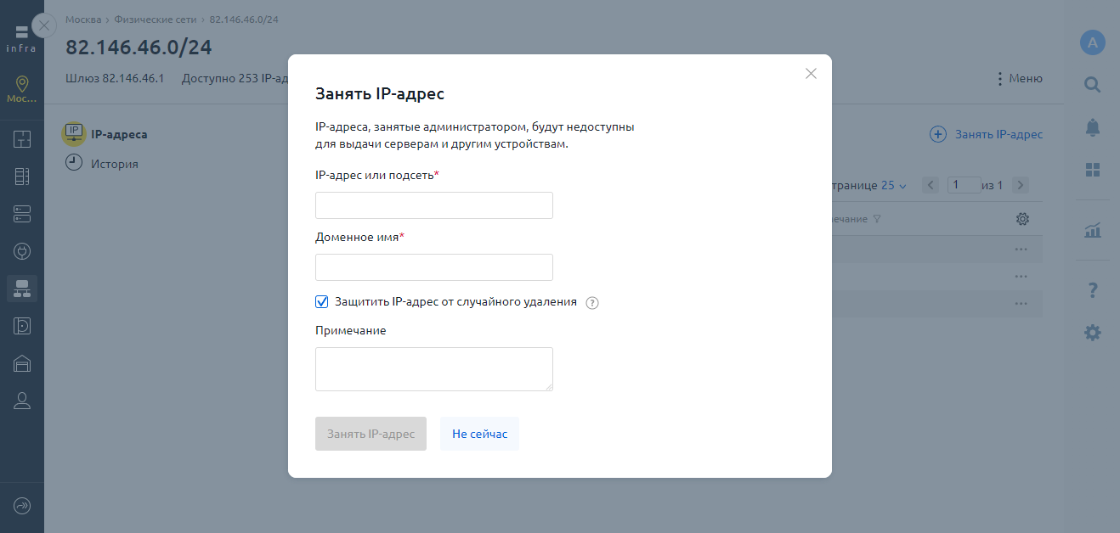Open the Москва location selector in sidebar
Screen dimensions: 1120x533
pos(22,89)
